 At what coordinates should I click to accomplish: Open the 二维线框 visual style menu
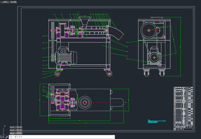pyautogui.click(x=13, y=2)
